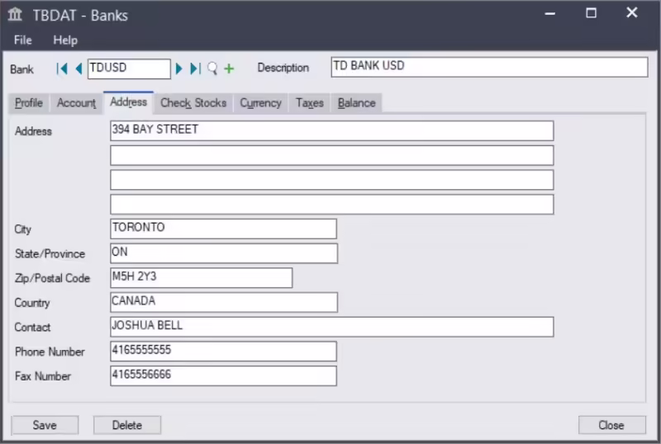
Task: Open the Currency tab
Action: click(260, 103)
